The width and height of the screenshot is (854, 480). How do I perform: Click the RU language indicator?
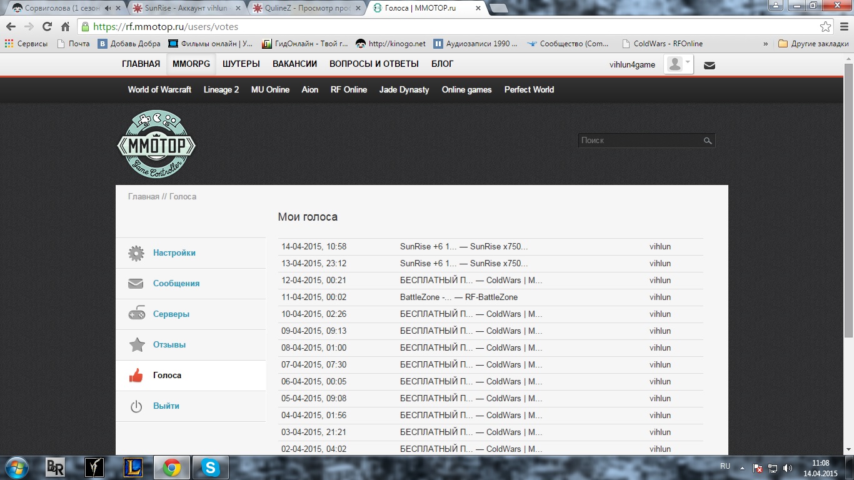[x=725, y=466]
